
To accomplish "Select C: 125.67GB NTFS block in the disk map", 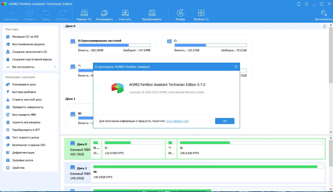I will (133, 149).
